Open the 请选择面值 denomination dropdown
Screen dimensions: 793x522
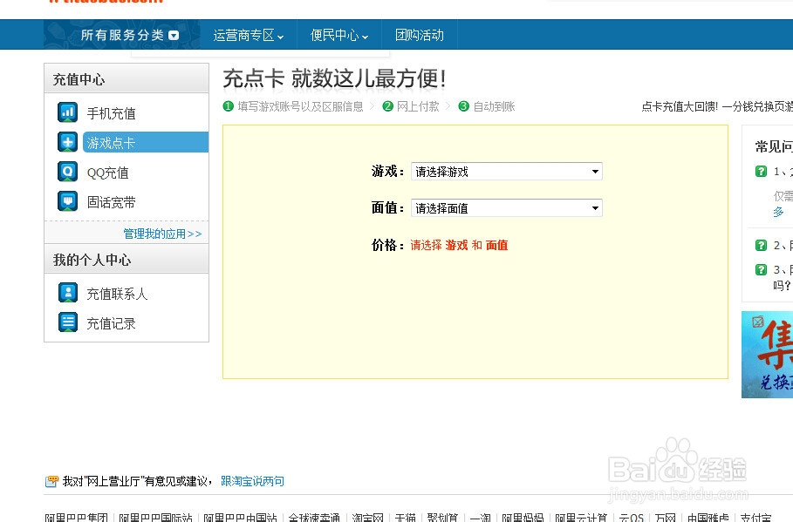click(507, 207)
